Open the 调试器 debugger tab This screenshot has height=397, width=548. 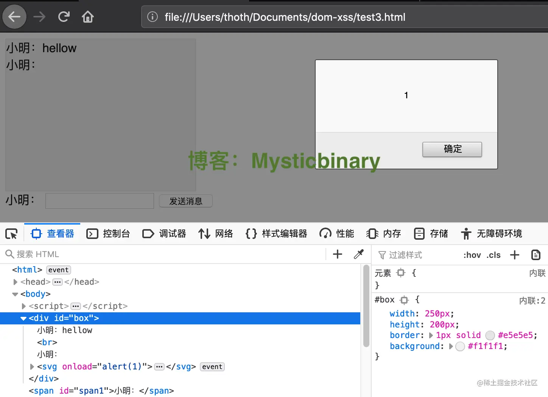coord(164,234)
